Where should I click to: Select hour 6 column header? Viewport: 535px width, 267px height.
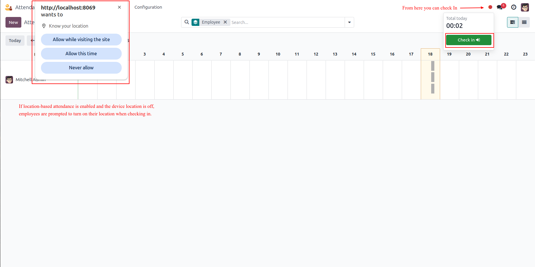202,54
